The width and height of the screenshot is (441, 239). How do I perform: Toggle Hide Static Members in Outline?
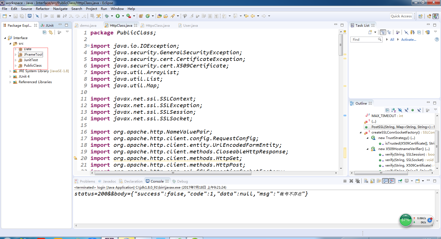click(406, 110)
